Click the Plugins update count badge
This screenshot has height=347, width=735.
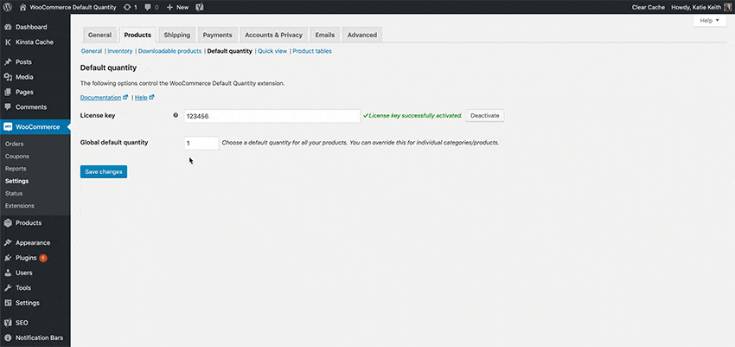[x=43, y=258]
